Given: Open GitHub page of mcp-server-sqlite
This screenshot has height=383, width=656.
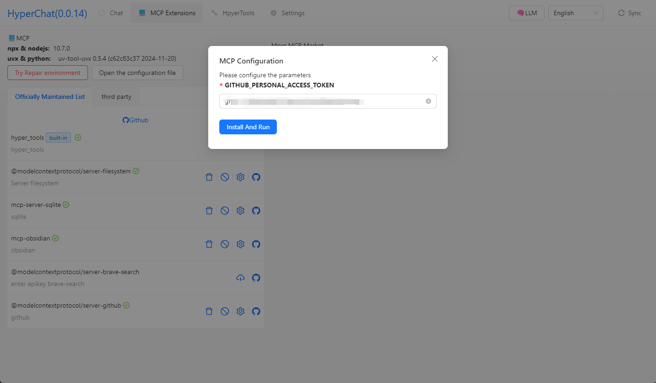Looking at the screenshot, I should 256,211.
